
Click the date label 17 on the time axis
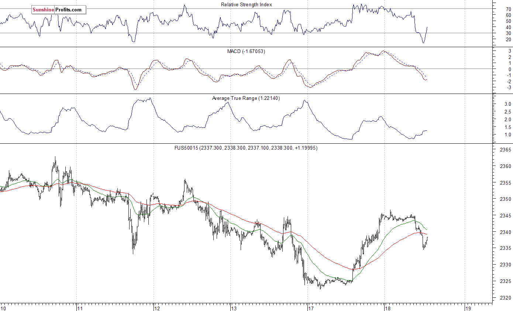click(311, 308)
